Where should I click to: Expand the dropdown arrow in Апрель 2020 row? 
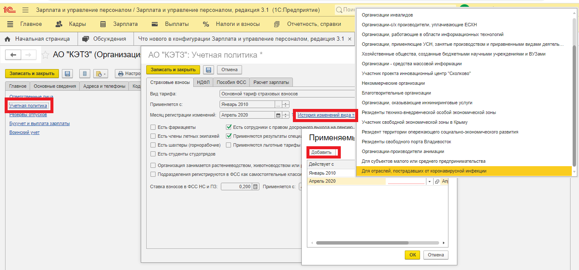(430, 181)
